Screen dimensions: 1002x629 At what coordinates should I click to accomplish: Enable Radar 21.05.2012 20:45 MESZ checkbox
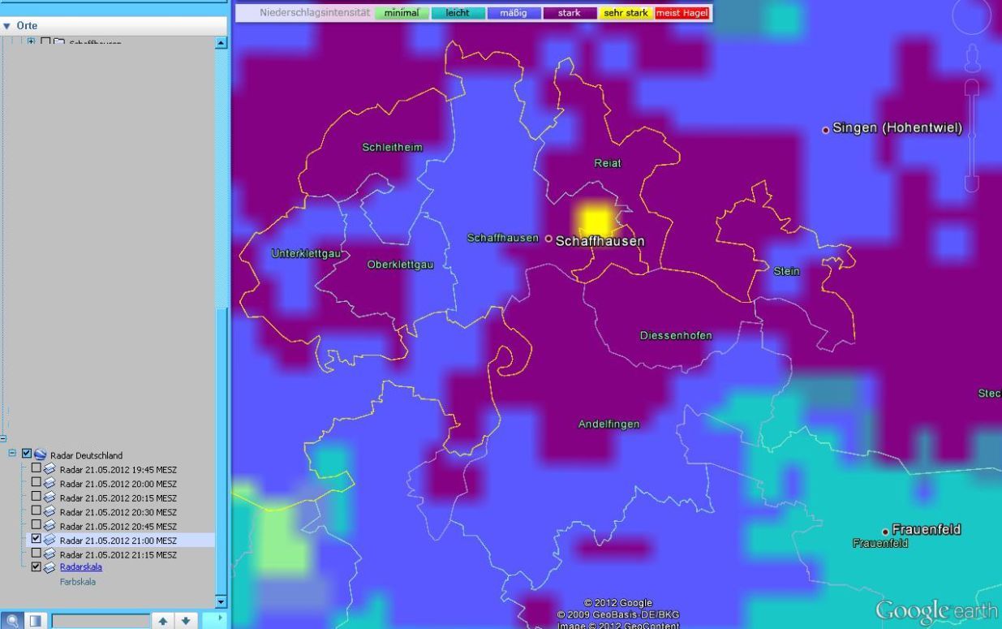[36, 526]
